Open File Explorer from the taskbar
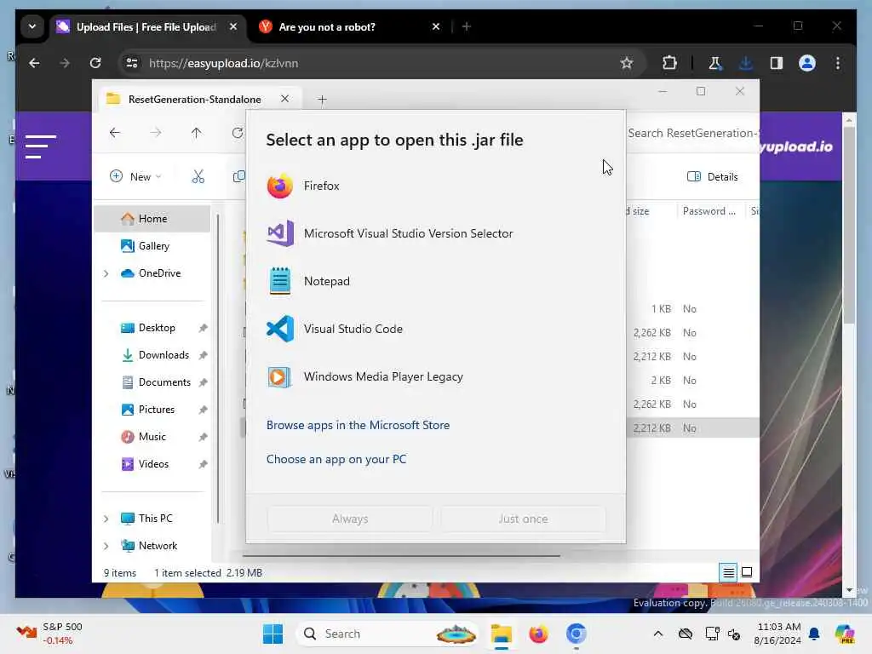The height and width of the screenshot is (654, 872). [501, 634]
